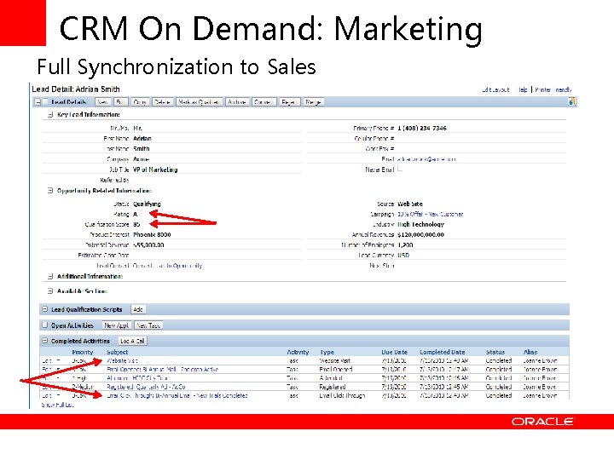Viewport: 614px width, 460px height.
Task: Click the Archive button
Action: tap(237, 102)
